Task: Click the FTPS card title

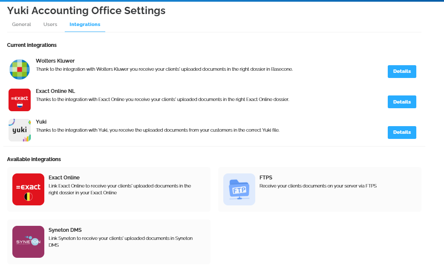Action: coord(266,178)
